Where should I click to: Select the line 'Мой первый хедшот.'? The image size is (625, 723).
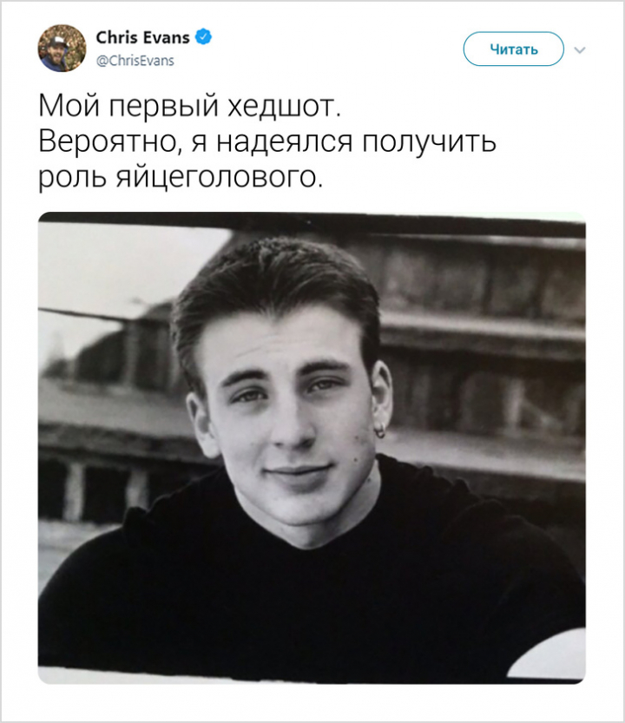[x=189, y=106]
